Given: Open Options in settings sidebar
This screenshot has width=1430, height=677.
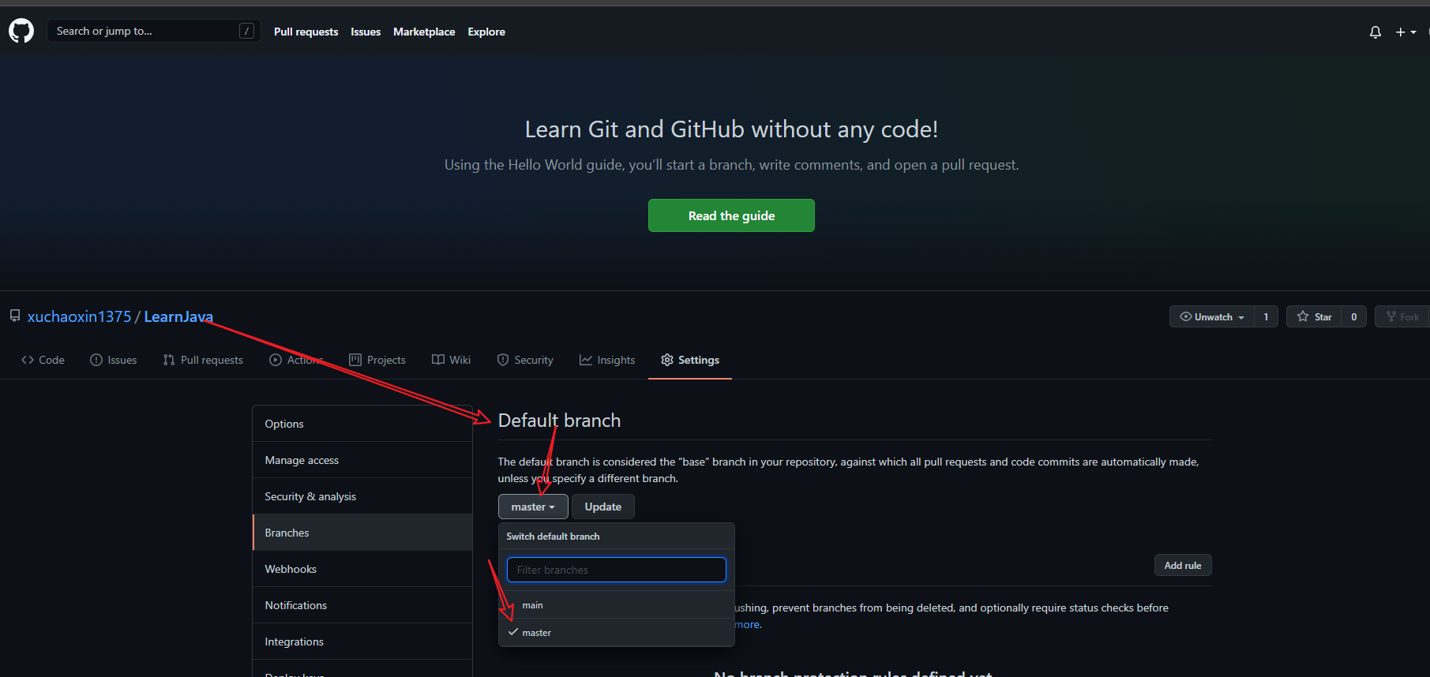Looking at the screenshot, I should coord(362,424).
